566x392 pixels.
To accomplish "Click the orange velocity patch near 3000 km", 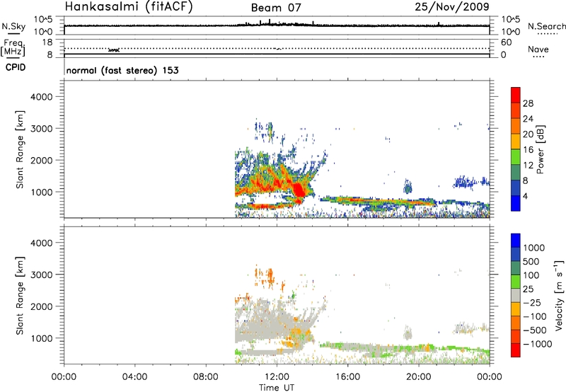I will pos(270,276).
